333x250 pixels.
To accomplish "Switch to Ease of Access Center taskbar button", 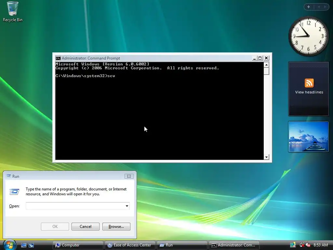I will tap(130, 245).
